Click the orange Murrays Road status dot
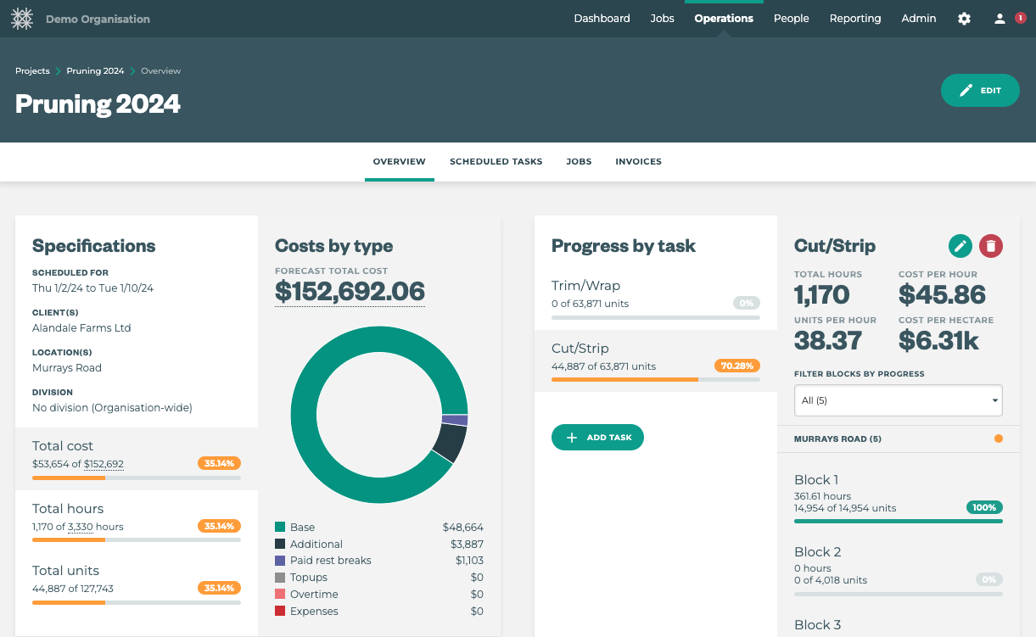Screen dimensions: 1036x637 pos(998,439)
